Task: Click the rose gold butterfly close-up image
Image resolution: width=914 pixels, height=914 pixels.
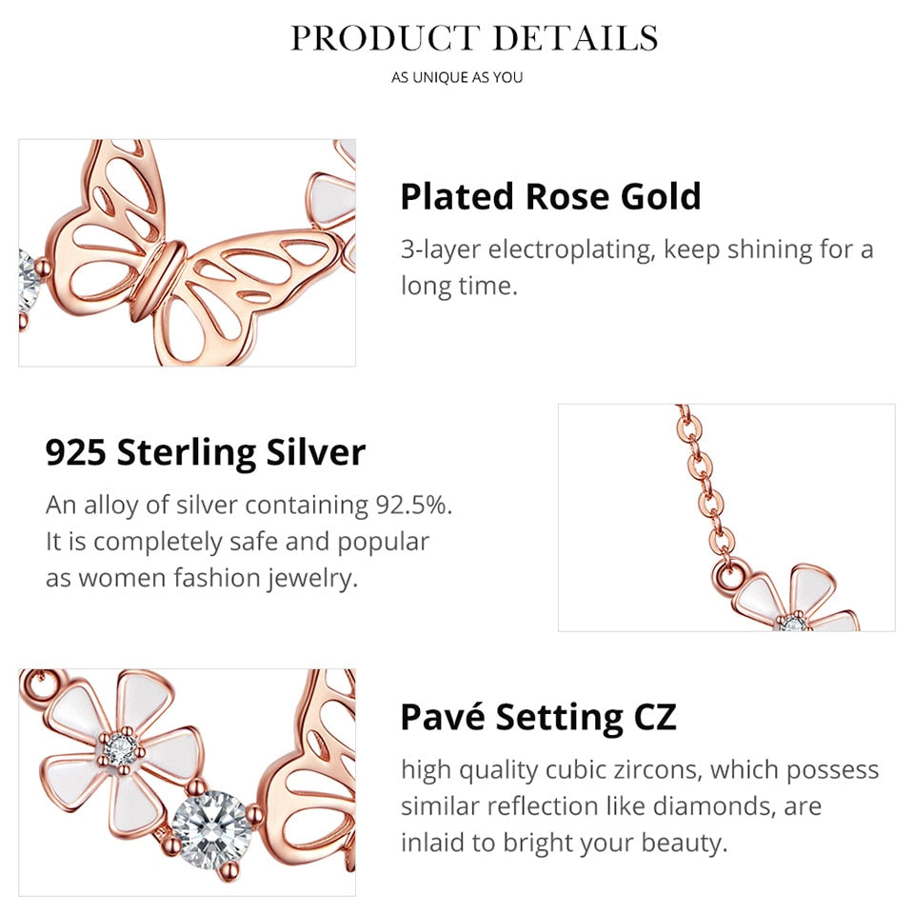Action: tap(188, 253)
